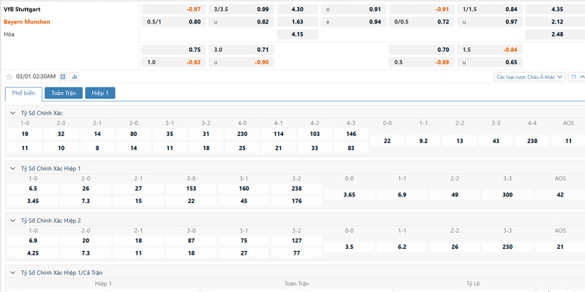The image size is (585, 292).
Task: Bet the second-half 0-0 score at 3.5
Action: click(350, 247)
